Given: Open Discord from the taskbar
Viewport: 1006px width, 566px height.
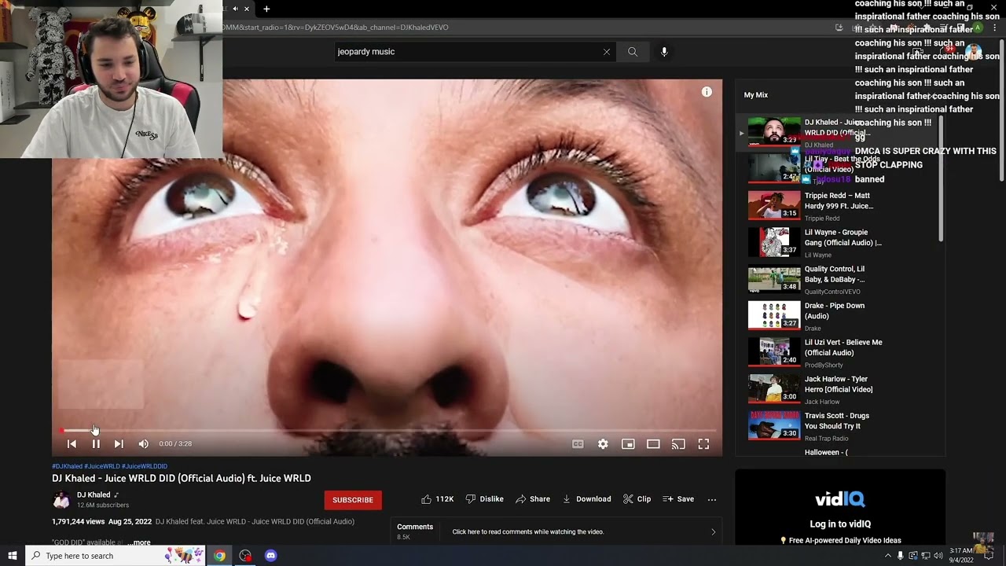Looking at the screenshot, I should pyautogui.click(x=271, y=556).
